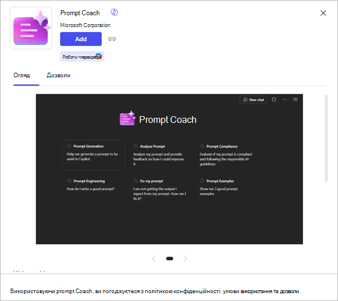Viewport: 338px width, 301px height.
Task: Go to the previous screenshot with the left chevron
Action: (x=154, y=259)
